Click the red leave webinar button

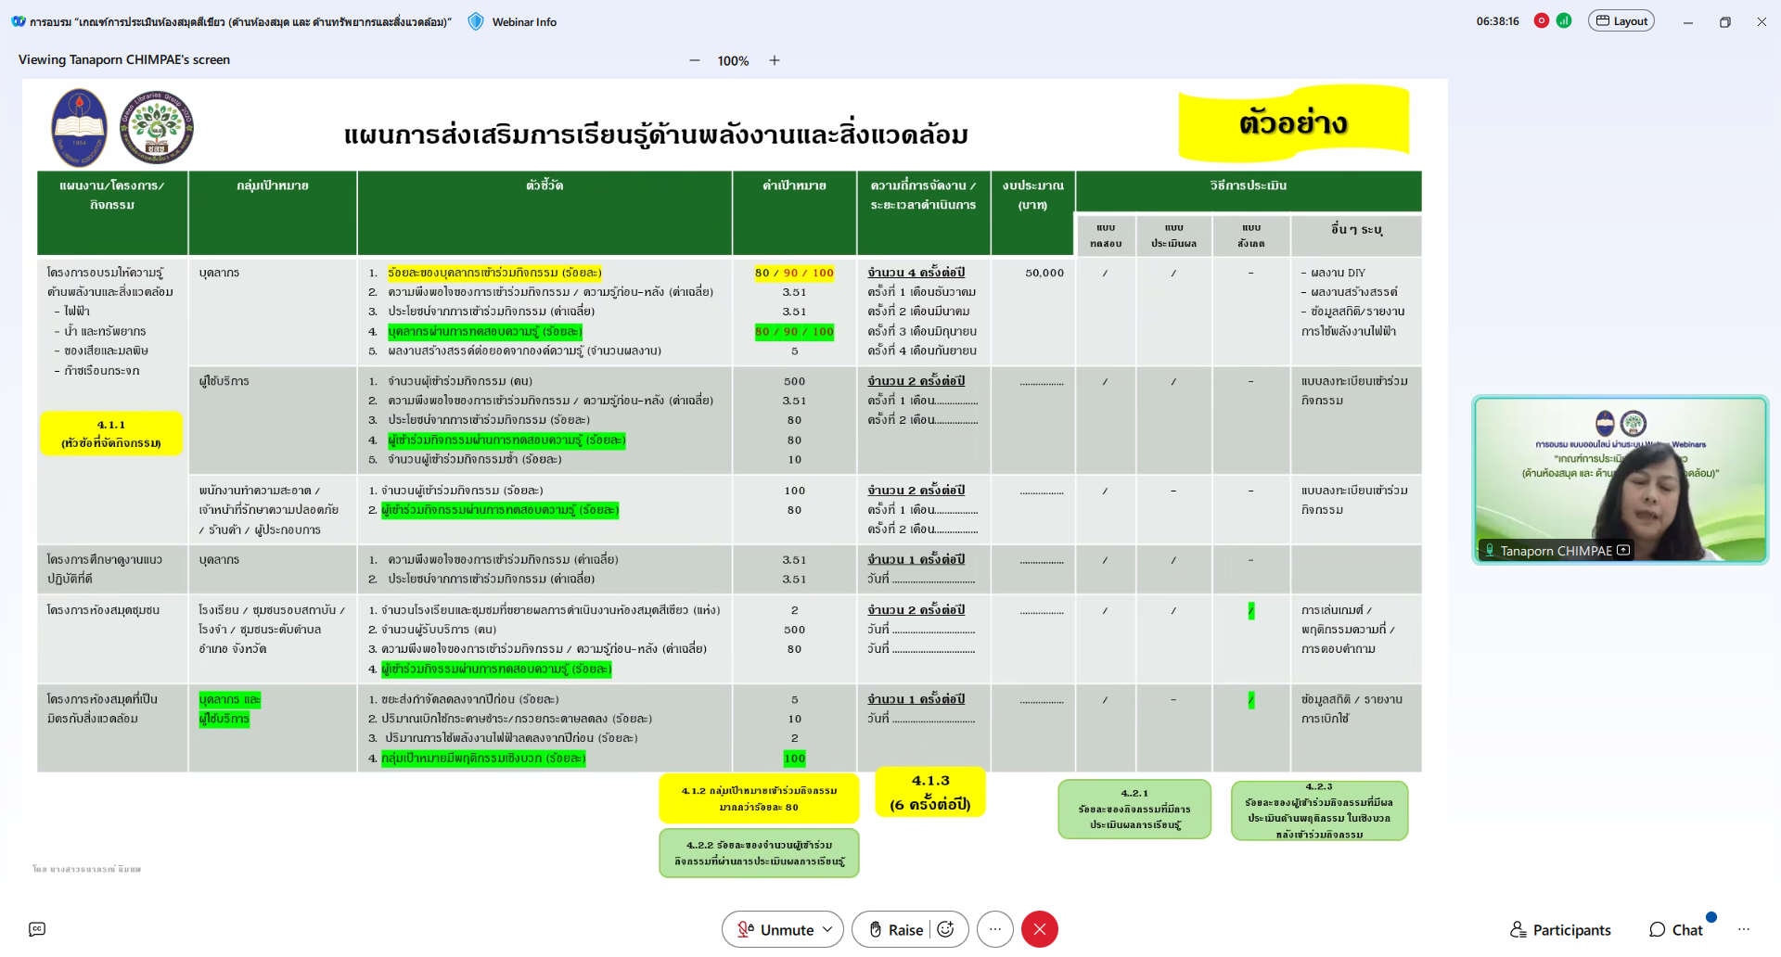point(1039,929)
